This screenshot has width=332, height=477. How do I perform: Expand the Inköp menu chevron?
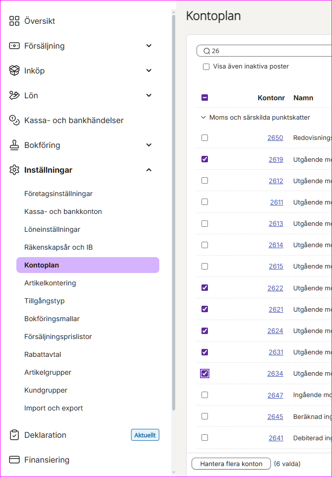[149, 70]
